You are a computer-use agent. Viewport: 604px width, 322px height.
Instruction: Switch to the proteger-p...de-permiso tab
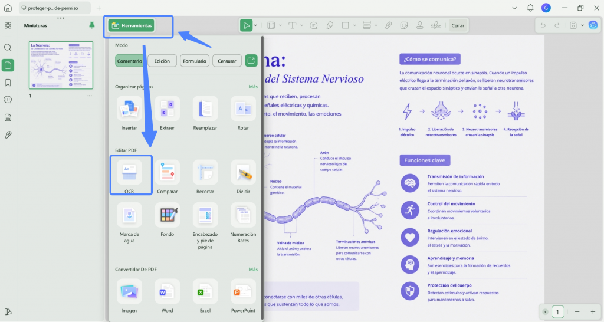click(x=55, y=8)
